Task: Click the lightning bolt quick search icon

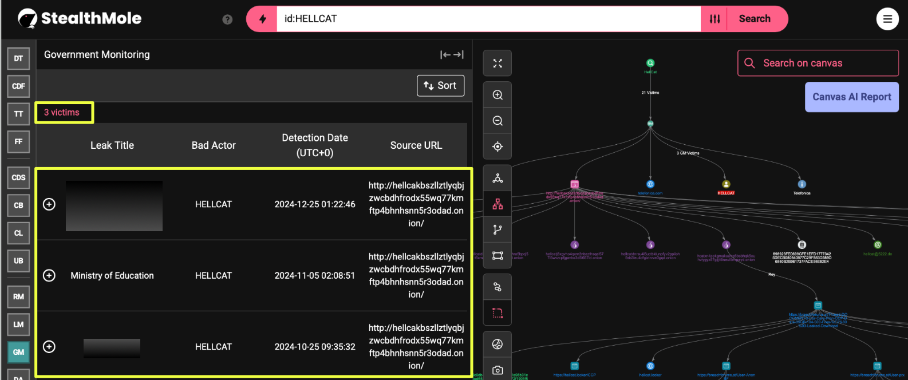Action: (x=262, y=19)
